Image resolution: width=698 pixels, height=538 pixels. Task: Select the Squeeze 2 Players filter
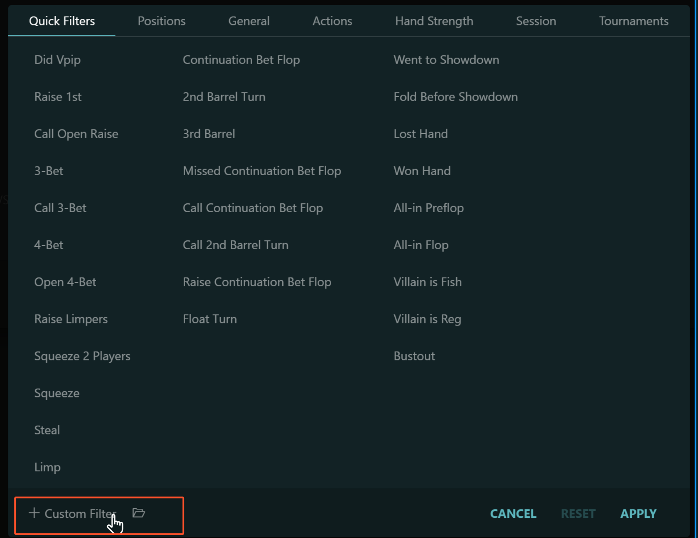(x=82, y=356)
